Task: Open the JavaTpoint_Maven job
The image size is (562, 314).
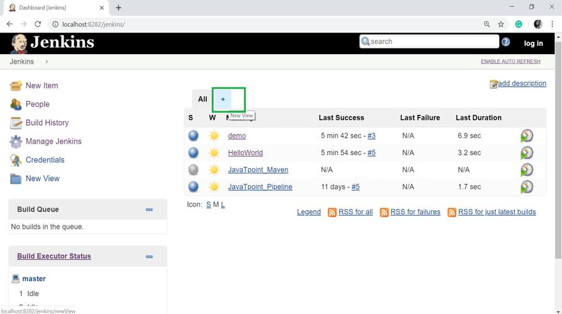Action: (x=258, y=170)
